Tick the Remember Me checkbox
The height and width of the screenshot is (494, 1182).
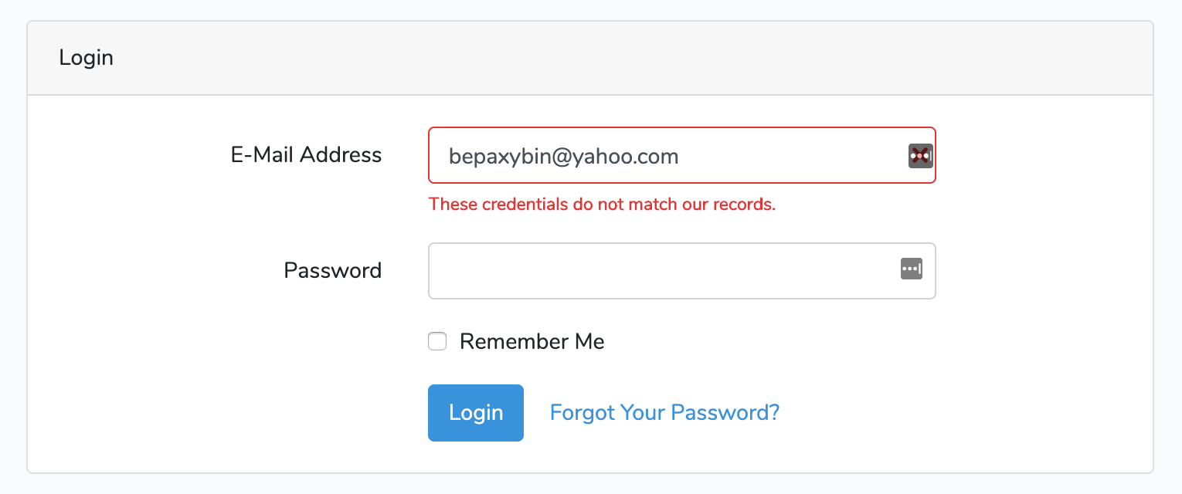(x=437, y=341)
